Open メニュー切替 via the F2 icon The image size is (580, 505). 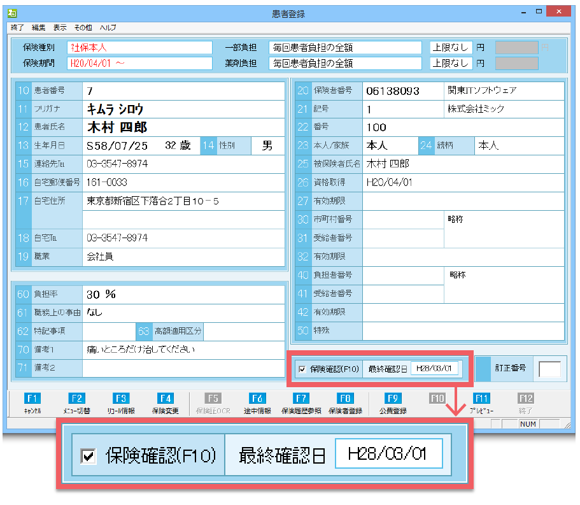(x=78, y=402)
